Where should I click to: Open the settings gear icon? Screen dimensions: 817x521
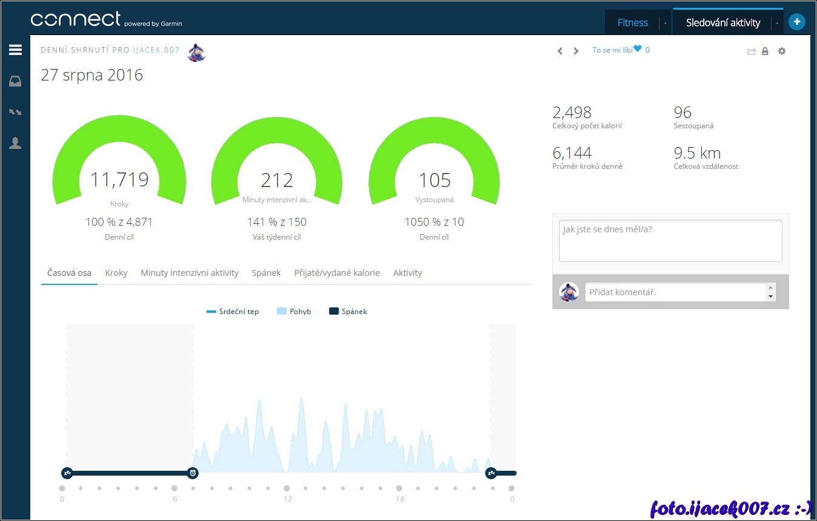click(782, 51)
